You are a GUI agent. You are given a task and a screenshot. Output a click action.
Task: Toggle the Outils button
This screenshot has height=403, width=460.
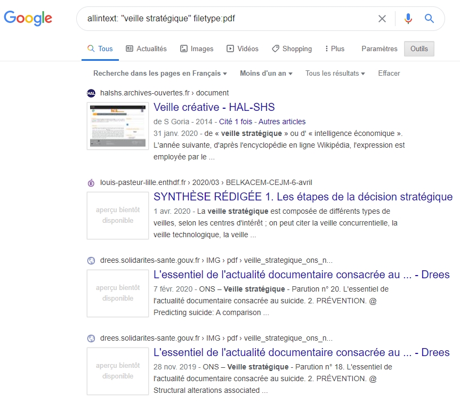click(x=419, y=49)
